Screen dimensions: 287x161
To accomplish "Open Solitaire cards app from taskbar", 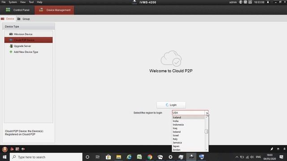I will [160, 157].
